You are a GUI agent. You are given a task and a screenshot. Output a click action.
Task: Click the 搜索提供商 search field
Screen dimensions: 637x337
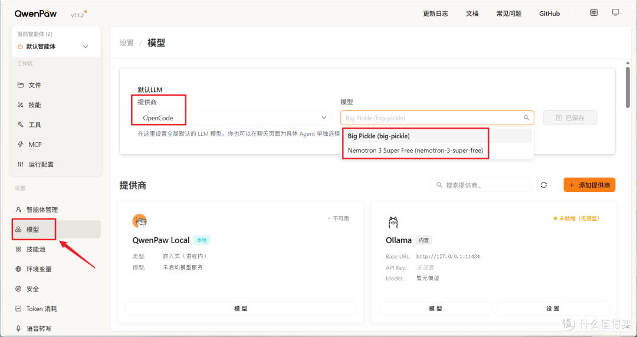(481, 185)
